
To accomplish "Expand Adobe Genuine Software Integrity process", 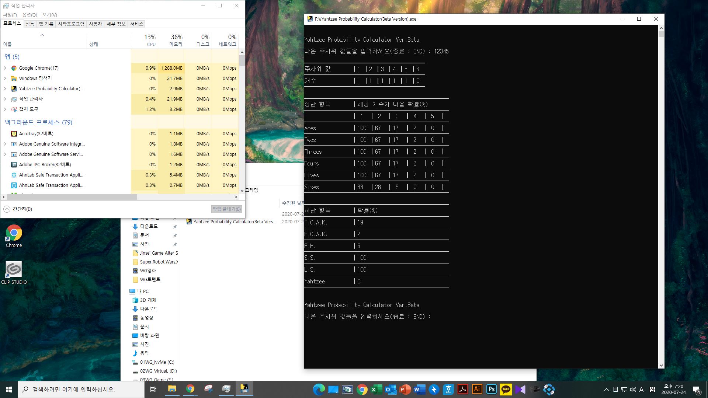I will click(x=5, y=144).
